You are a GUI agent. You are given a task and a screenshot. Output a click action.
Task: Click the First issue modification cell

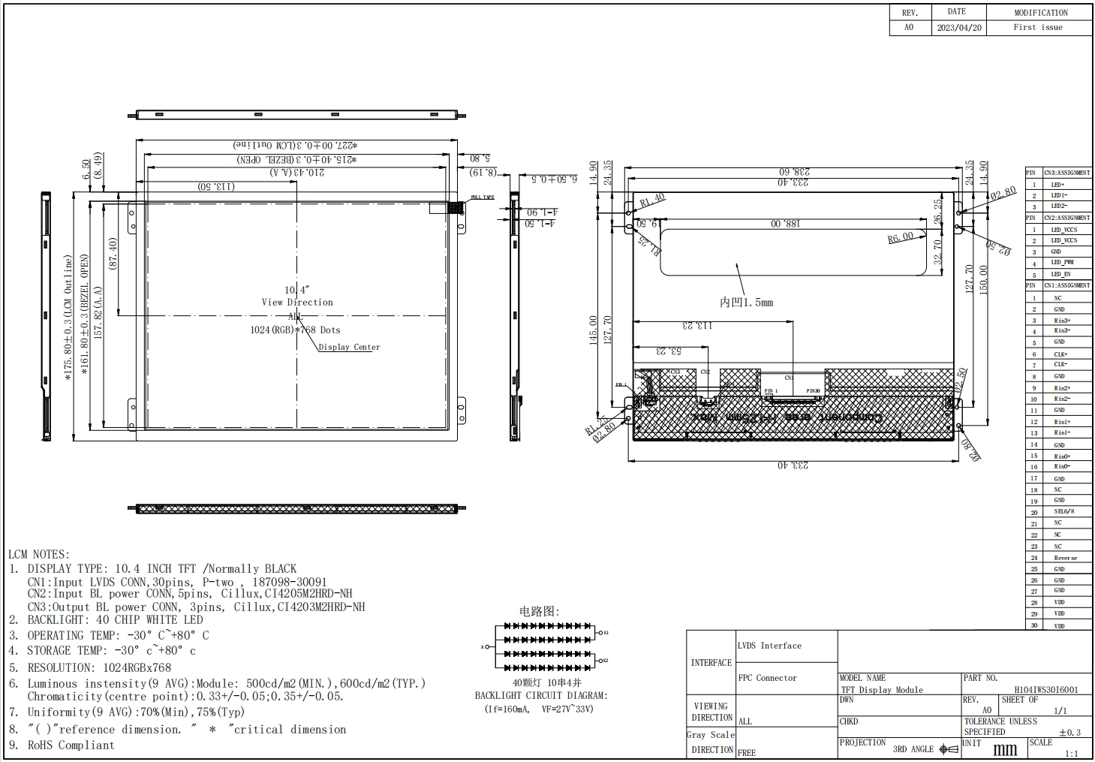(1038, 27)
